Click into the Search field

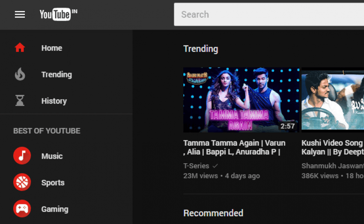click(269, 15)
